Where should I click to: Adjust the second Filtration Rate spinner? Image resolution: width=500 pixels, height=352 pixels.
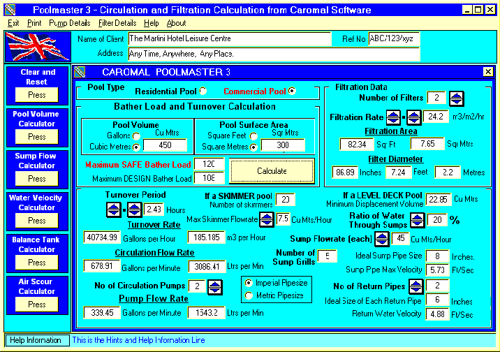click(x=413, y=117)
